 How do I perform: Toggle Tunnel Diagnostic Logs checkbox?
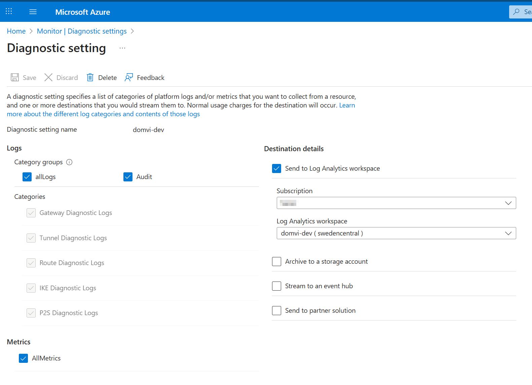tap(31, 238)
